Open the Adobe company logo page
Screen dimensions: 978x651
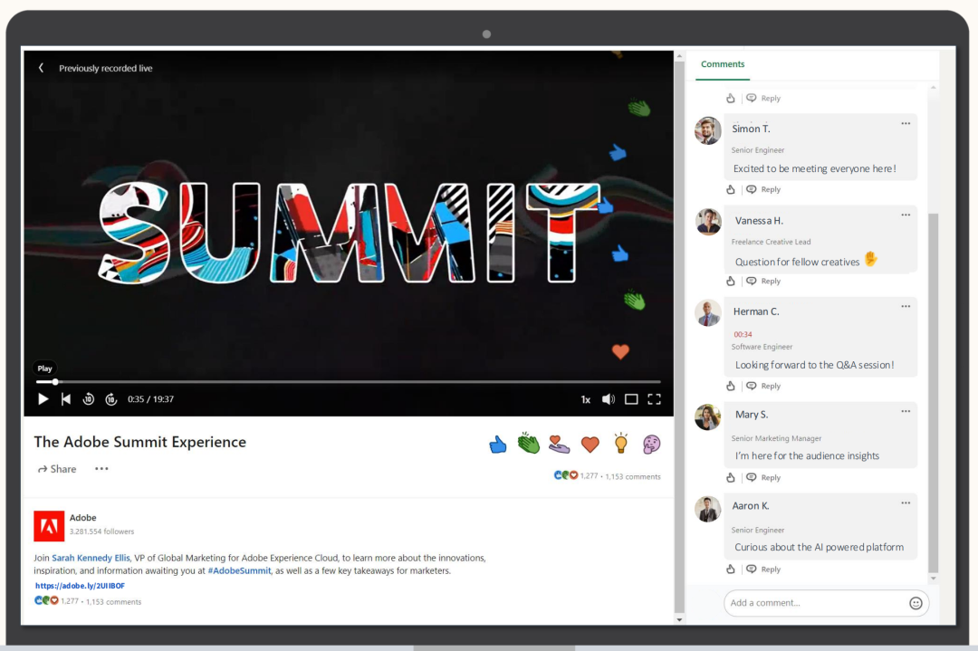tap(49, 526)
